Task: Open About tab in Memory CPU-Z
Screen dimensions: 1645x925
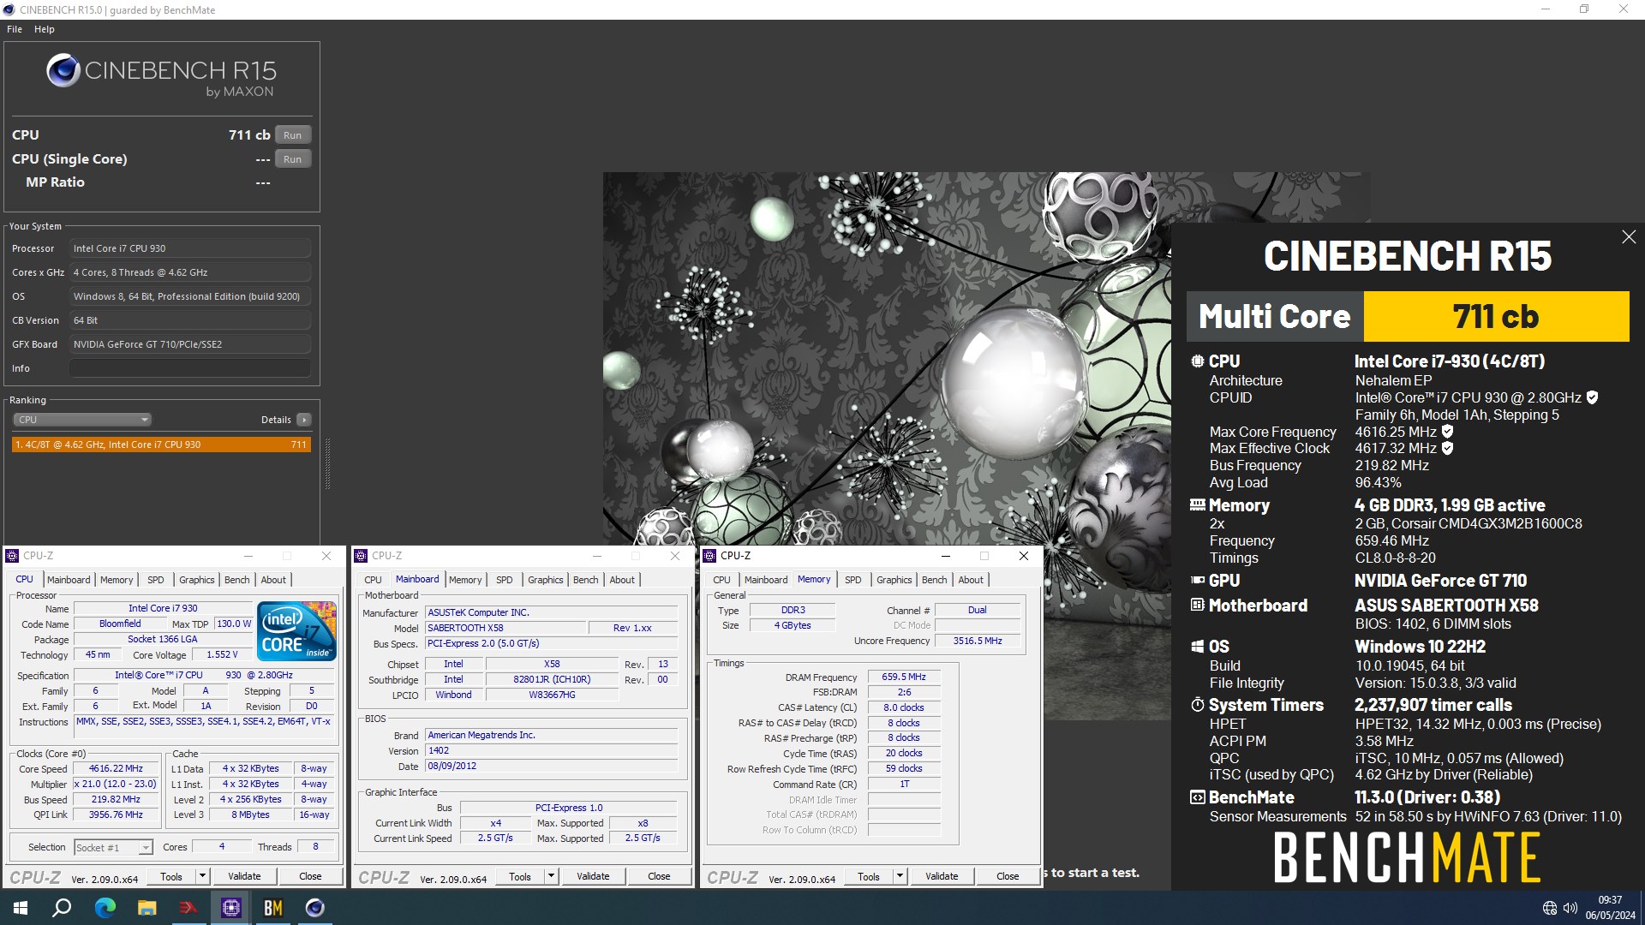Action: (971, 580)
